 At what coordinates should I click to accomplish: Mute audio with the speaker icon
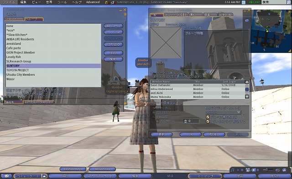tap(278, 170)
